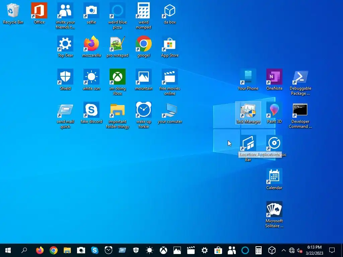This screenshot has width=343, height=257.
Task: Select the "Top Gear" settings desktop shortcut
Action: click(65, 47)
